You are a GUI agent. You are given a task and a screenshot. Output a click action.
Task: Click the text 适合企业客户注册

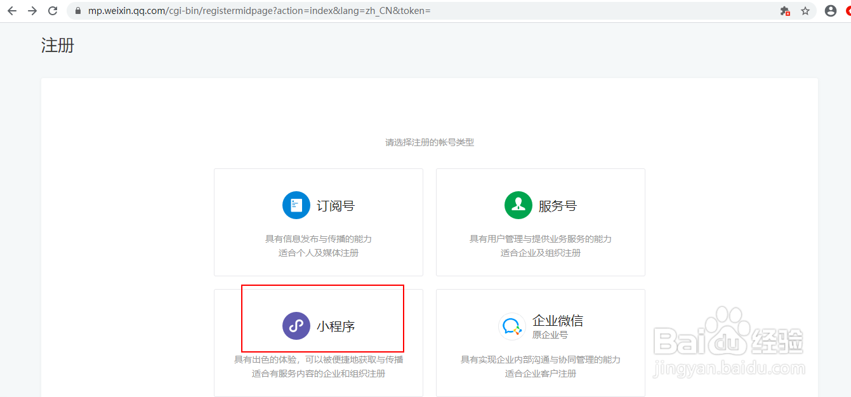pos(541,373)
